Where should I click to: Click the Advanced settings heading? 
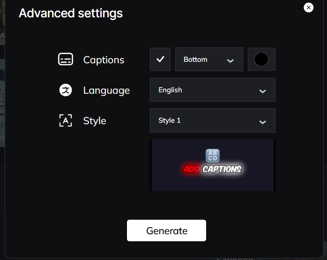71,13
